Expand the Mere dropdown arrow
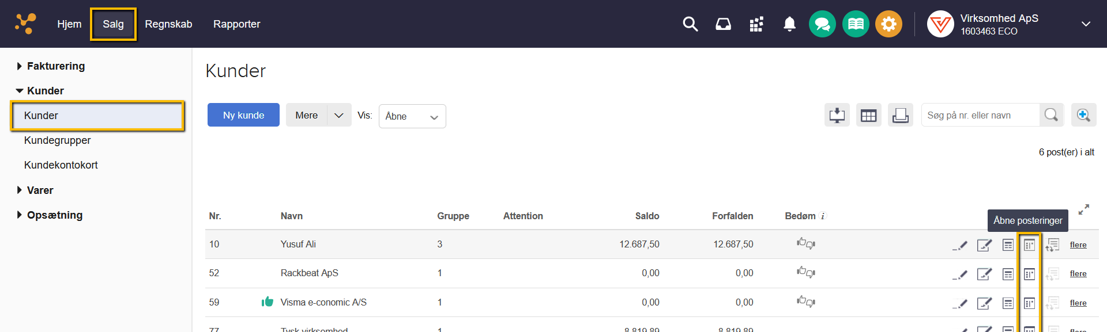 click(x=339, y=115)
